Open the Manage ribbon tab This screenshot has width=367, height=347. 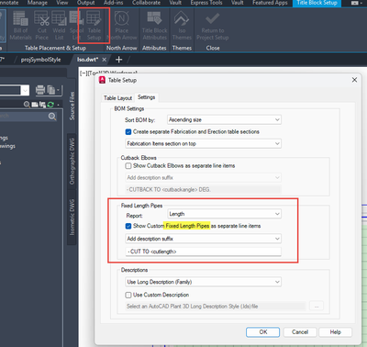(38, 3)
